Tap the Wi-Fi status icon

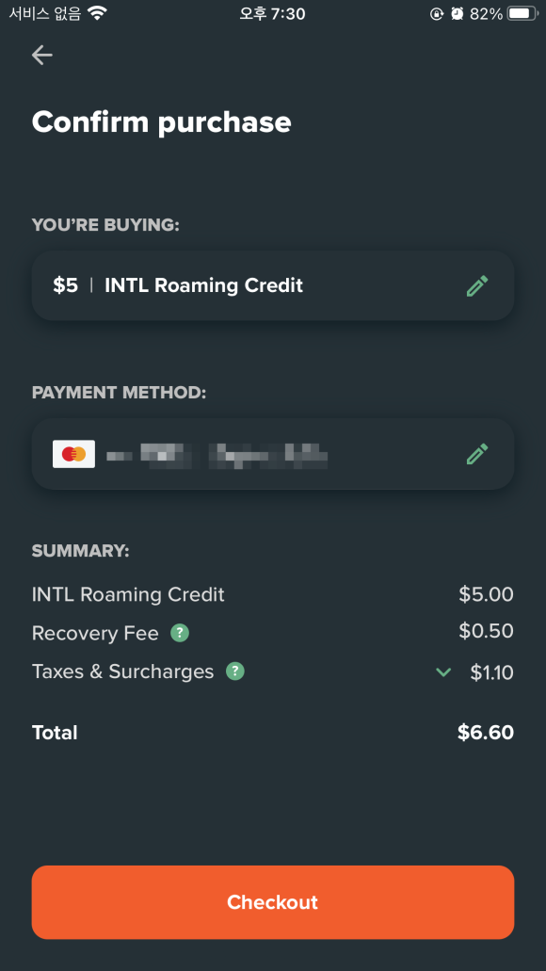[x=97, y=13]
